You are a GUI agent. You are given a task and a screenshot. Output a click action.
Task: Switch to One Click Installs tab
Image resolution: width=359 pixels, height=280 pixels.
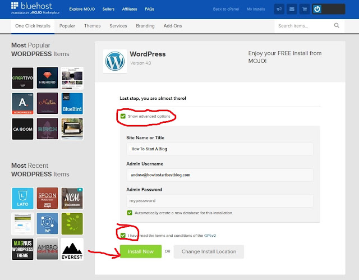click(x=33, y=26)
